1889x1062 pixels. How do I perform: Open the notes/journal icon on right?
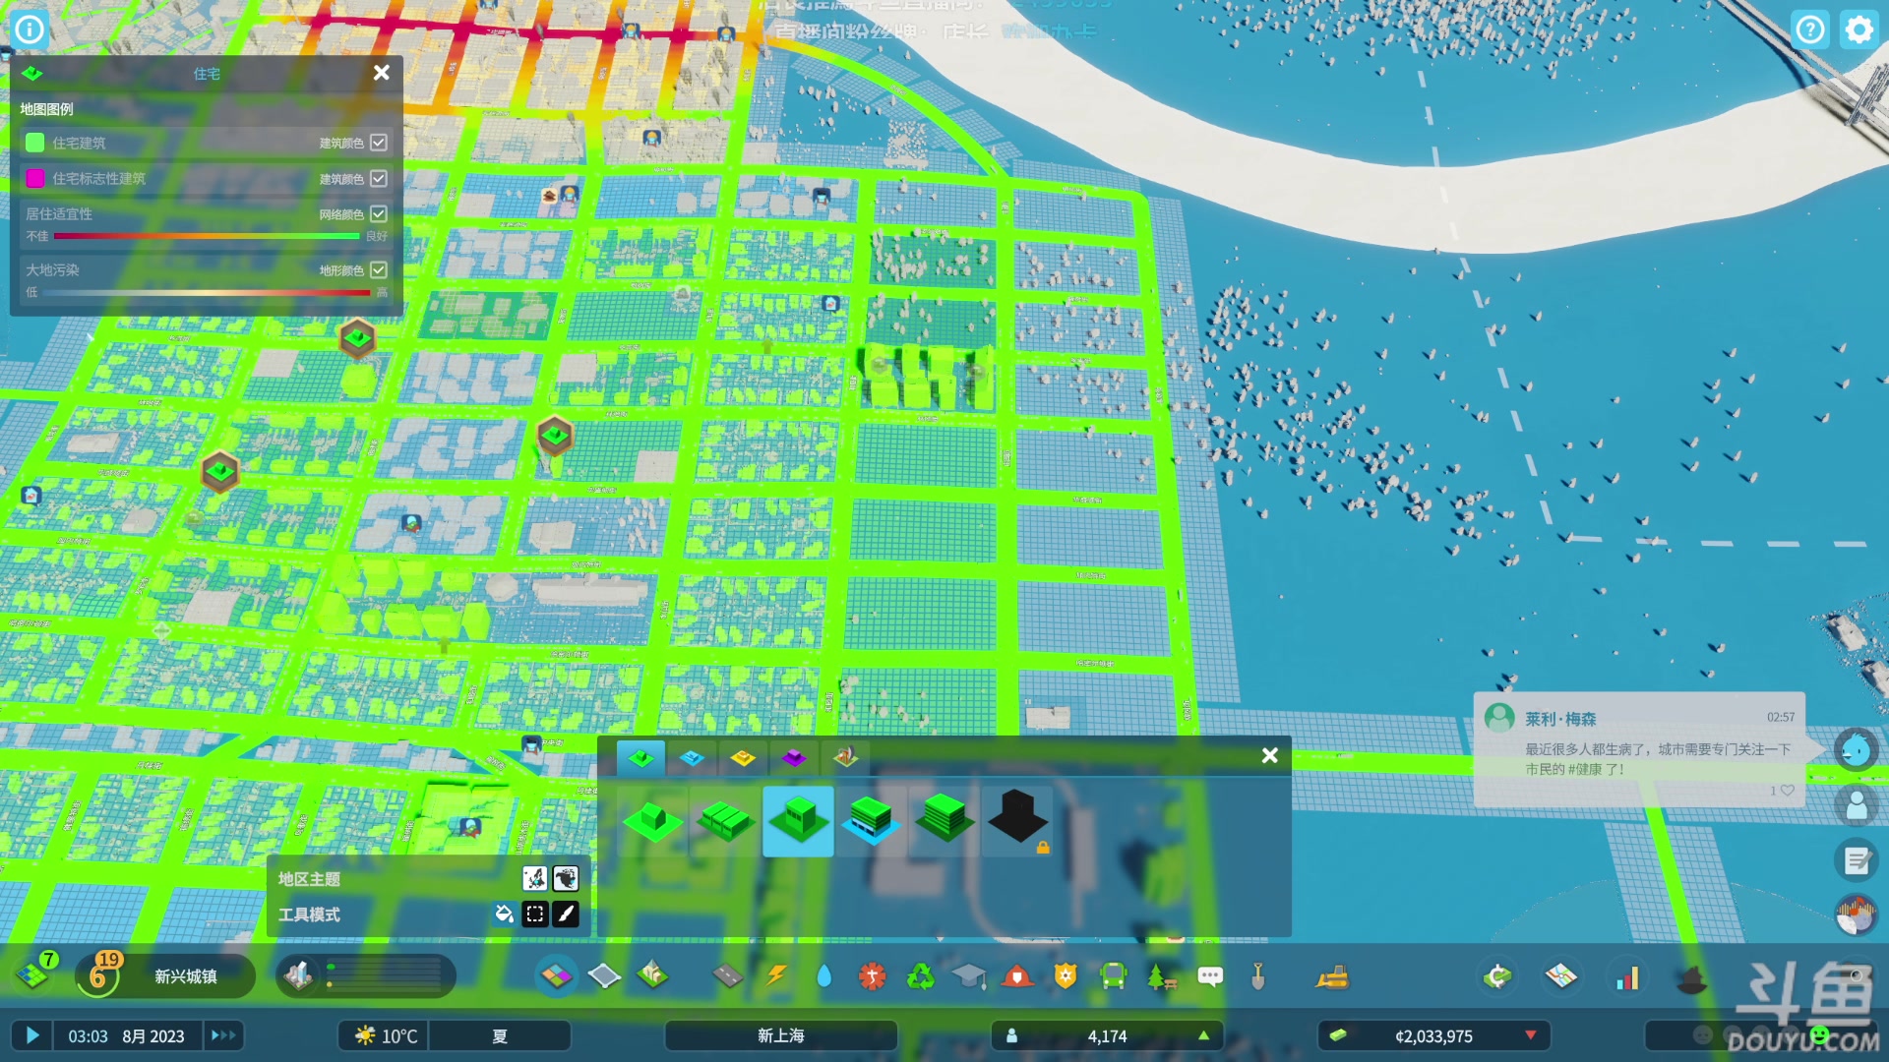(1857, 860)
